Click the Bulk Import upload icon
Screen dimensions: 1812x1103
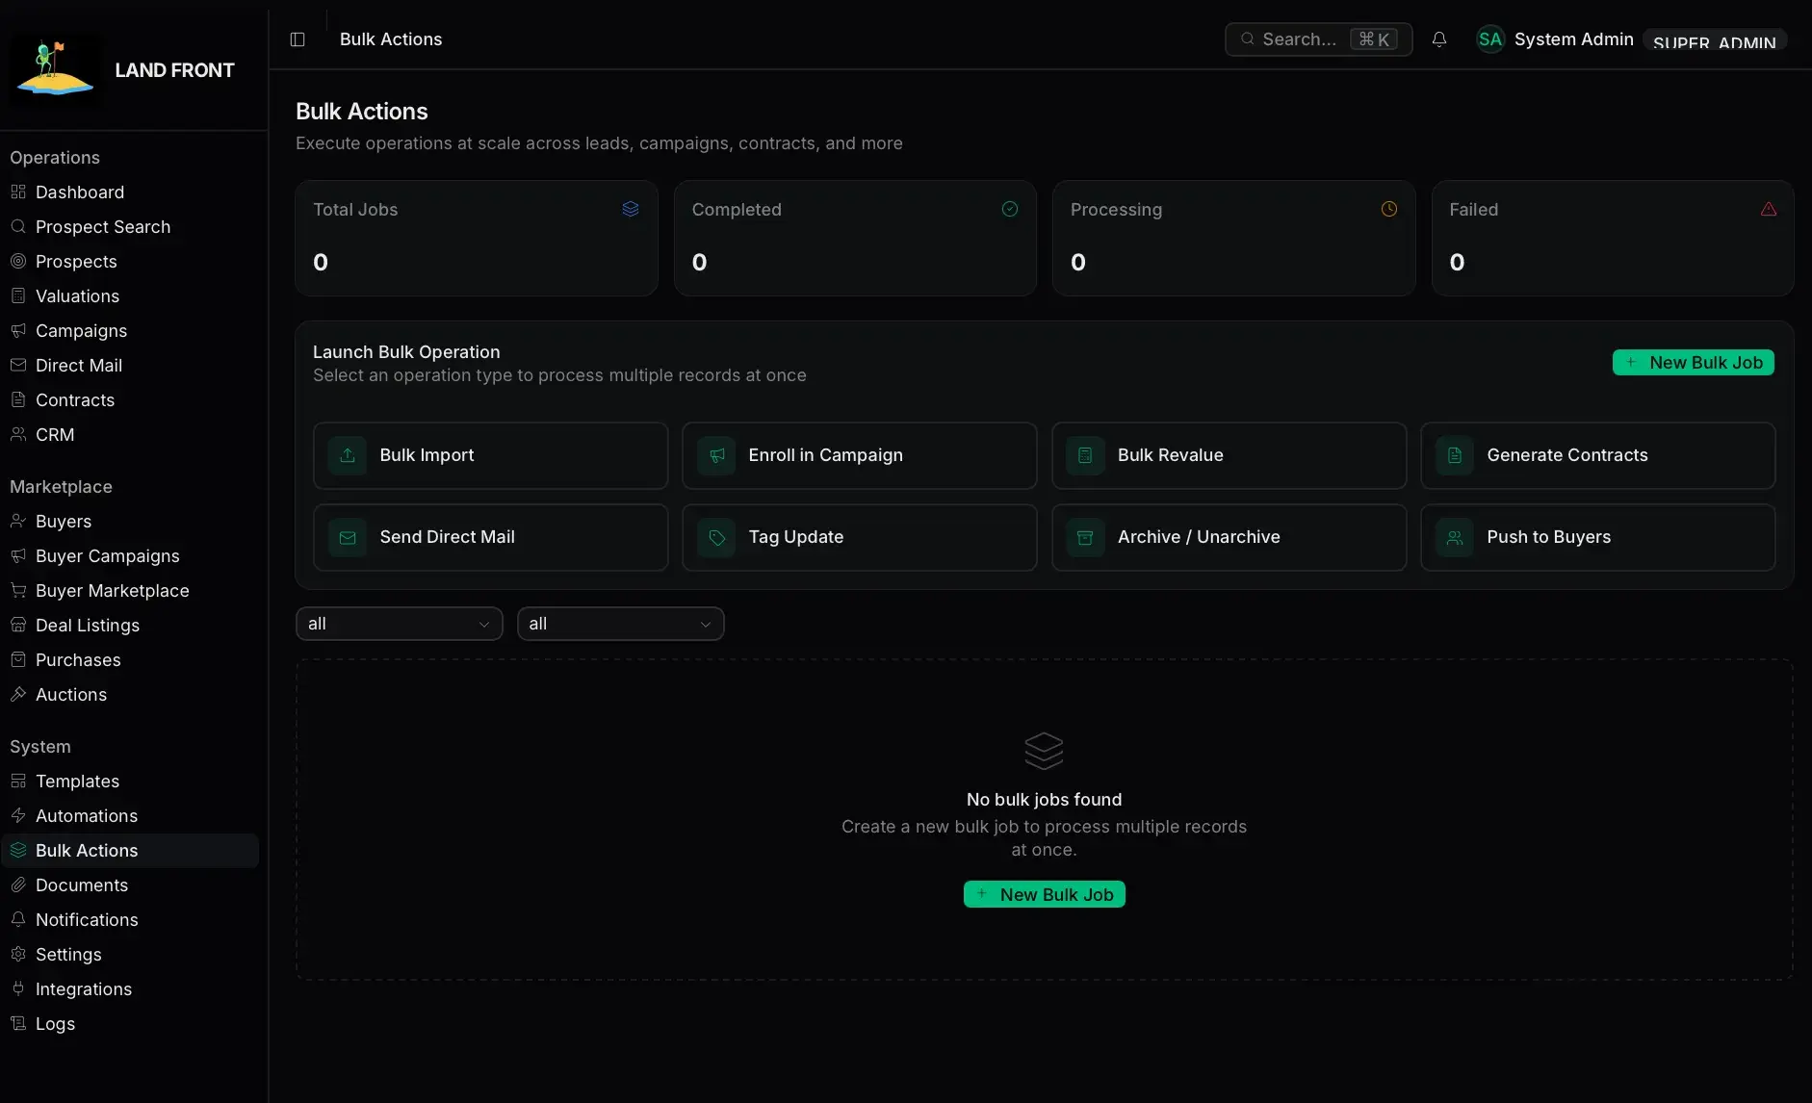pos(348,455)
